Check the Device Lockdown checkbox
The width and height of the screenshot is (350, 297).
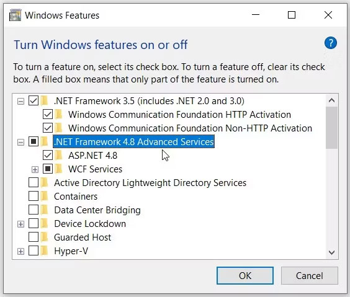point(34,223)
